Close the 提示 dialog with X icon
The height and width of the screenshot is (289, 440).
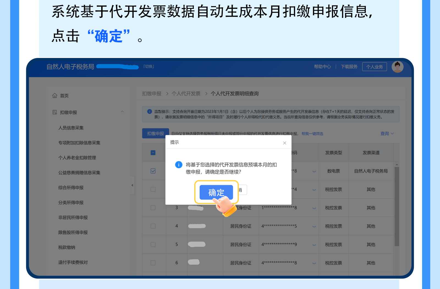pos(285,143)
